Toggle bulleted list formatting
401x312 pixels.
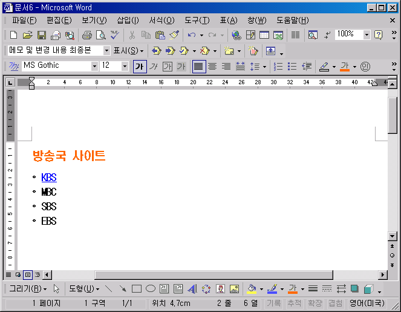292,67
